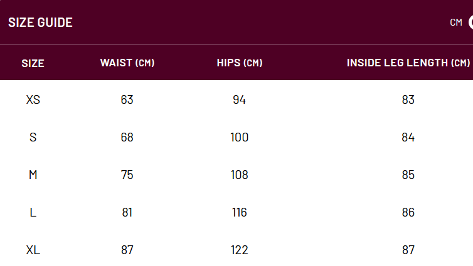
Task: Click the L size row label
Action: tap(33, 212)
